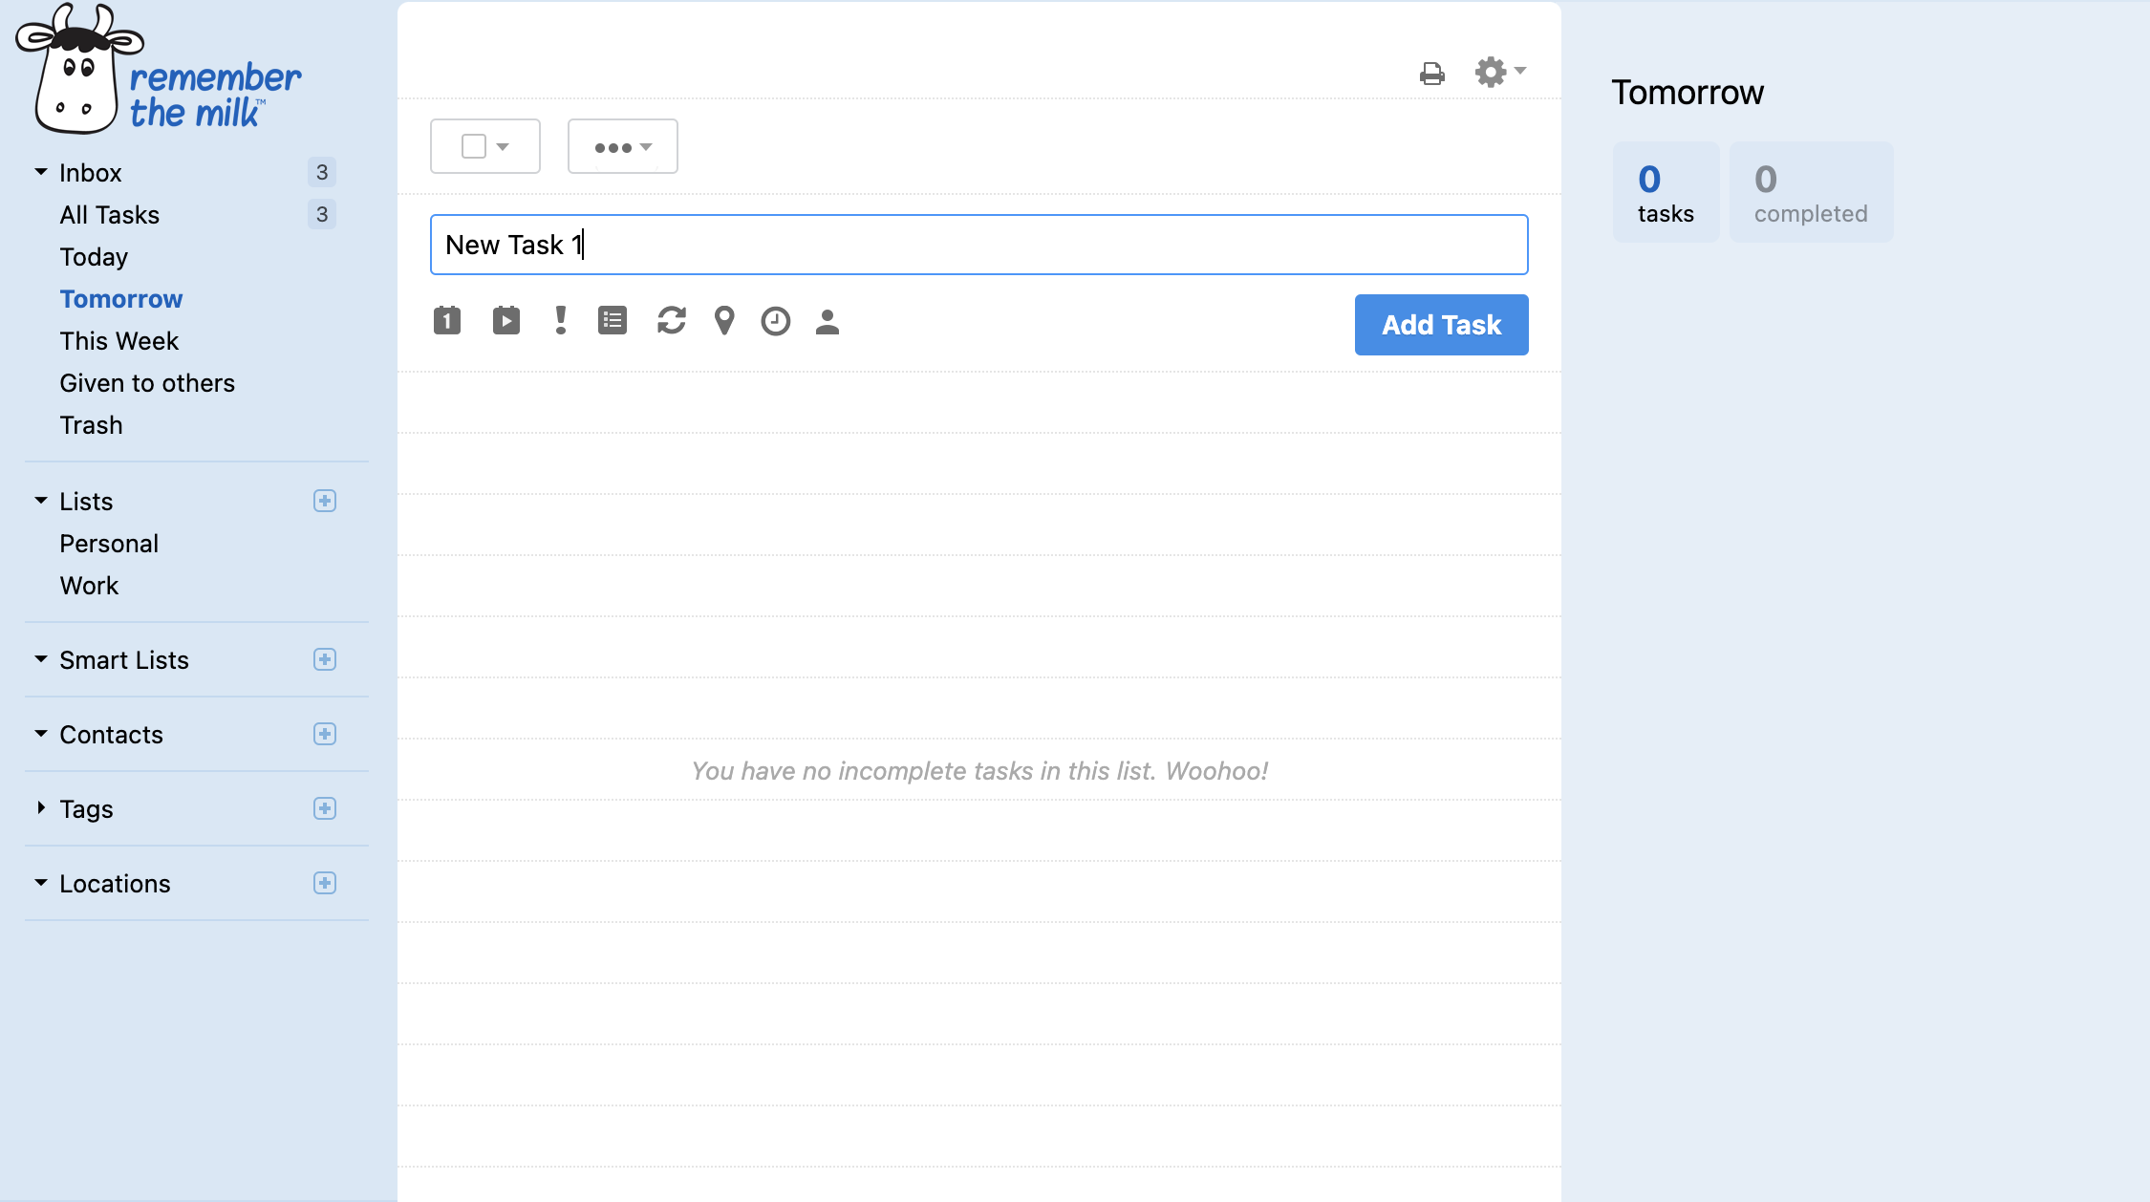
Task: Click into the New Task 1 input field
Action: pyautogui.click(x=979, y=245)
